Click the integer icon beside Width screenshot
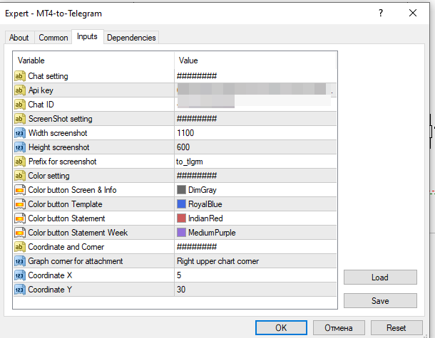Viewport: 435px width, 338px height. (19, 133)
